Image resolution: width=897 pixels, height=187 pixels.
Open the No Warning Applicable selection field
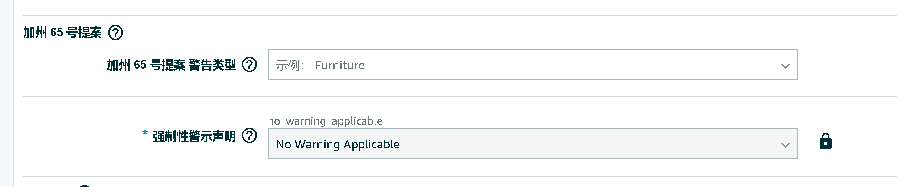(x=533, y=144)
